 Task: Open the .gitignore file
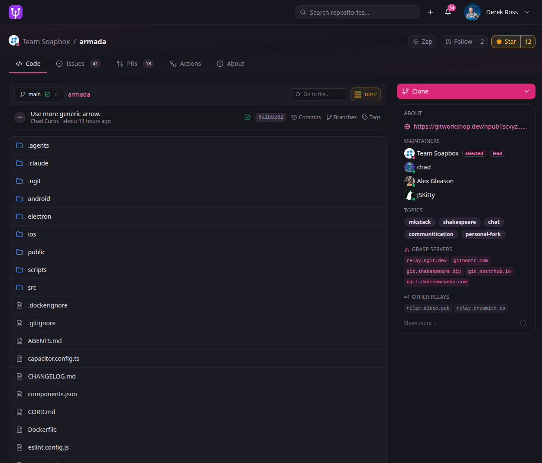198,323
